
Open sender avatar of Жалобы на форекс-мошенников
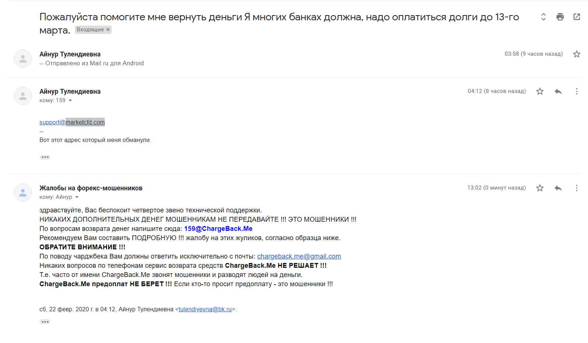tap(23, 193)
